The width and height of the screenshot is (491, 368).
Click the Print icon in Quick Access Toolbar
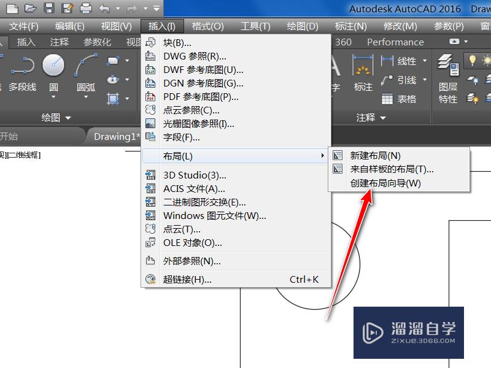[x=85, y=9]
